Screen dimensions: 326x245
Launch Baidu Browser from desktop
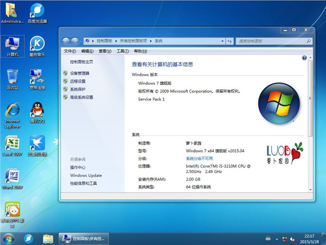point(37,13)
